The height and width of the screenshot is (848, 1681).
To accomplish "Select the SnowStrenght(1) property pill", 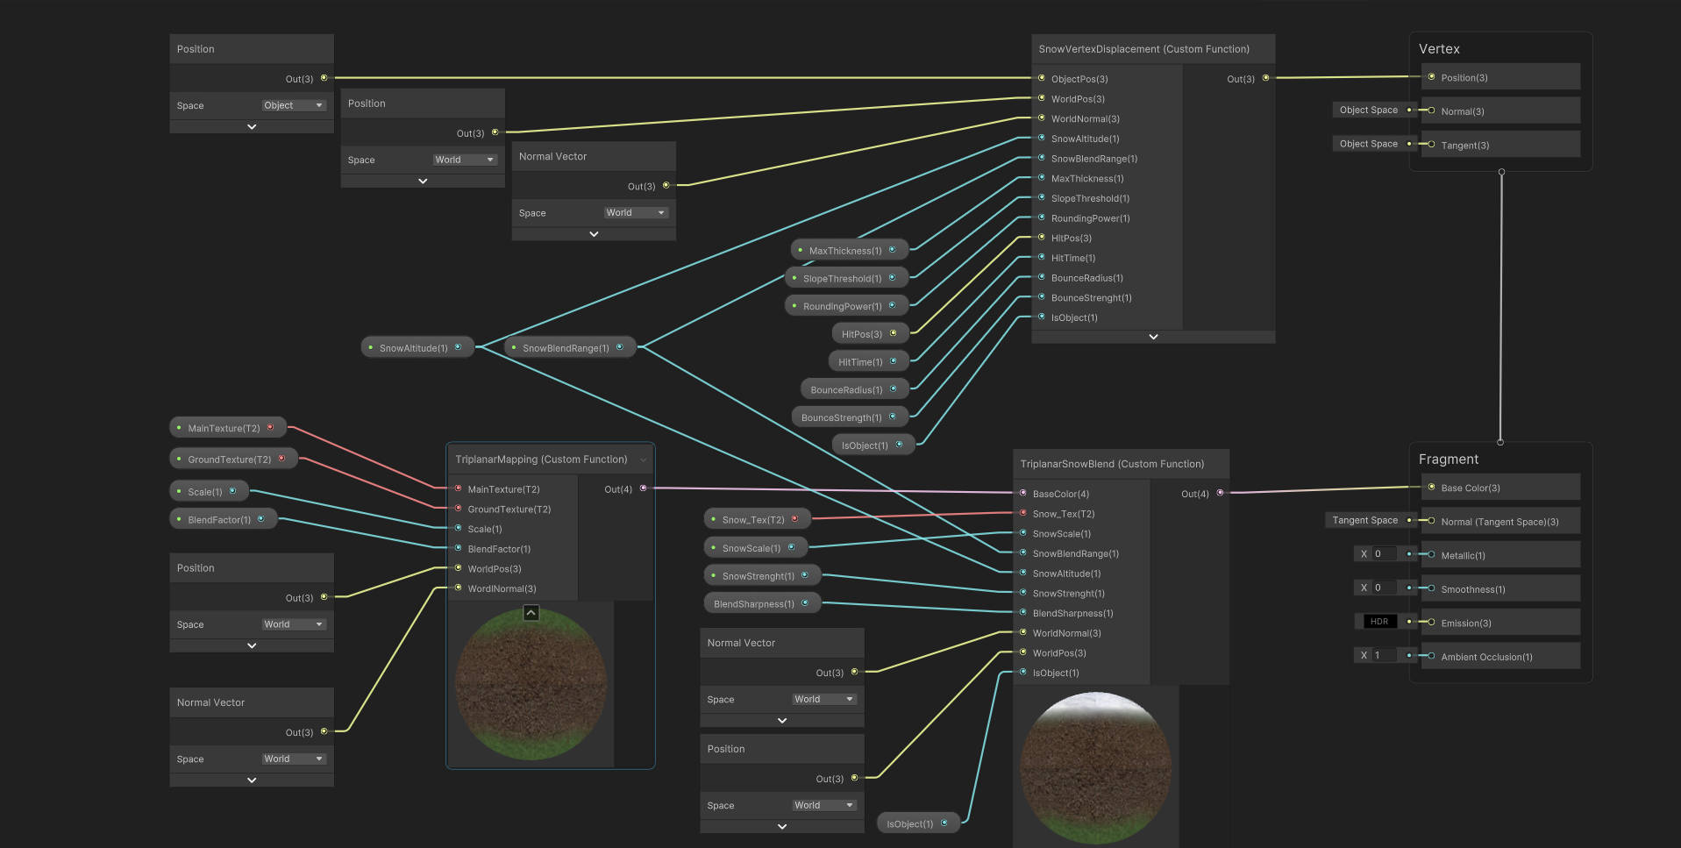I will point(762,575).
